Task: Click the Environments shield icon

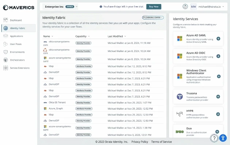Action: pyautogui.click(x=5, y=52)
